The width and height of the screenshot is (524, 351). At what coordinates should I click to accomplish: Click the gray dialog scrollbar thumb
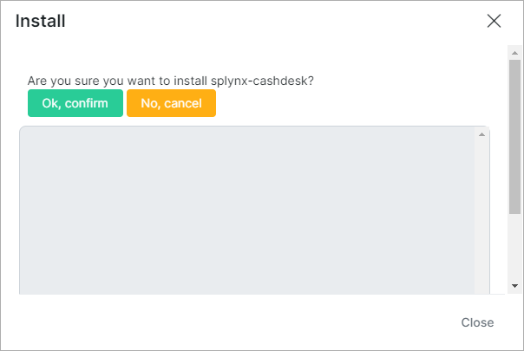pyautogui.click(x=514, y=137)
